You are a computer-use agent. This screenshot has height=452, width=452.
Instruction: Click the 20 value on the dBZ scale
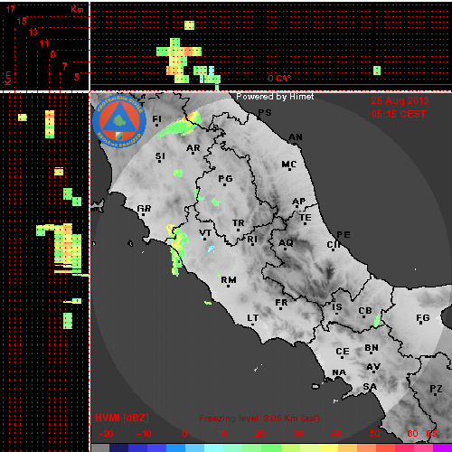pyautogui.click(x=259, y=434)
